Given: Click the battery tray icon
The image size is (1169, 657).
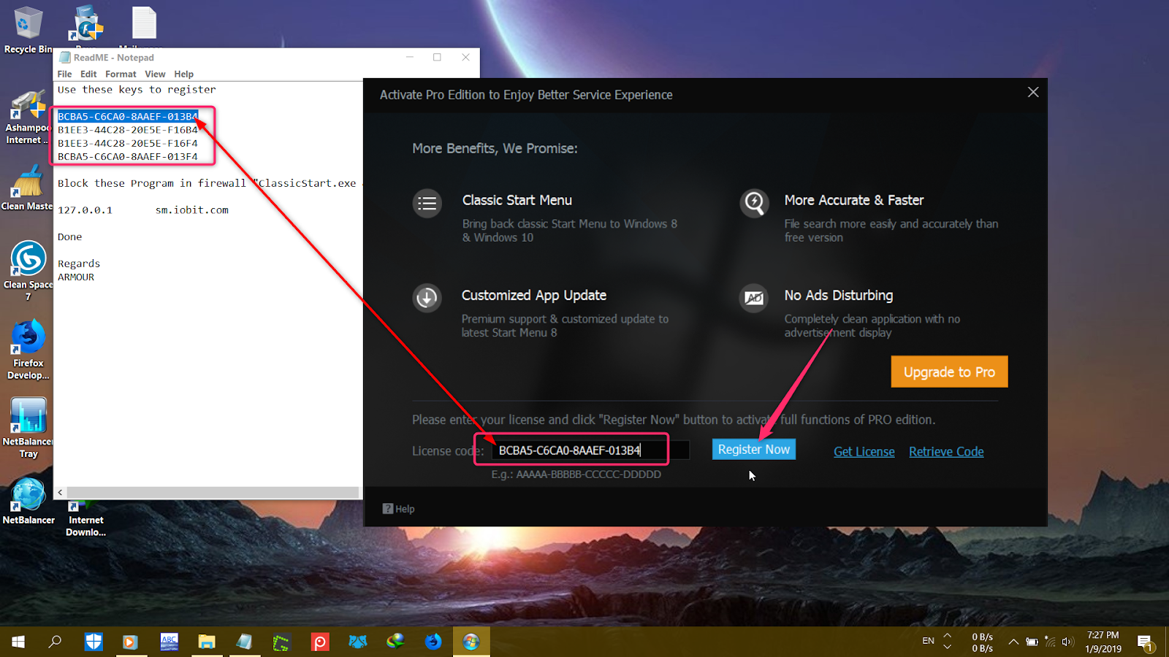Looking at the screenshot, I should [x=1032, y=642].
